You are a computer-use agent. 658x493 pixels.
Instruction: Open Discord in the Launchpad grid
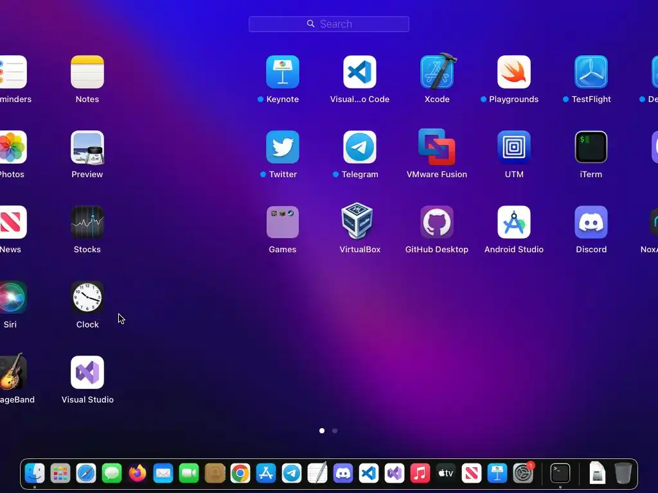tap(591, 222)
